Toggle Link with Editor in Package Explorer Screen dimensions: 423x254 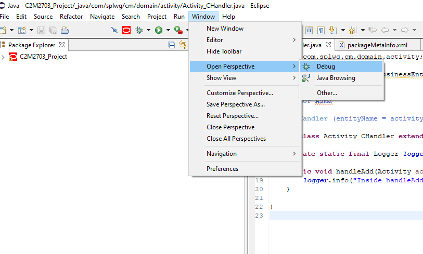point(183,45)
